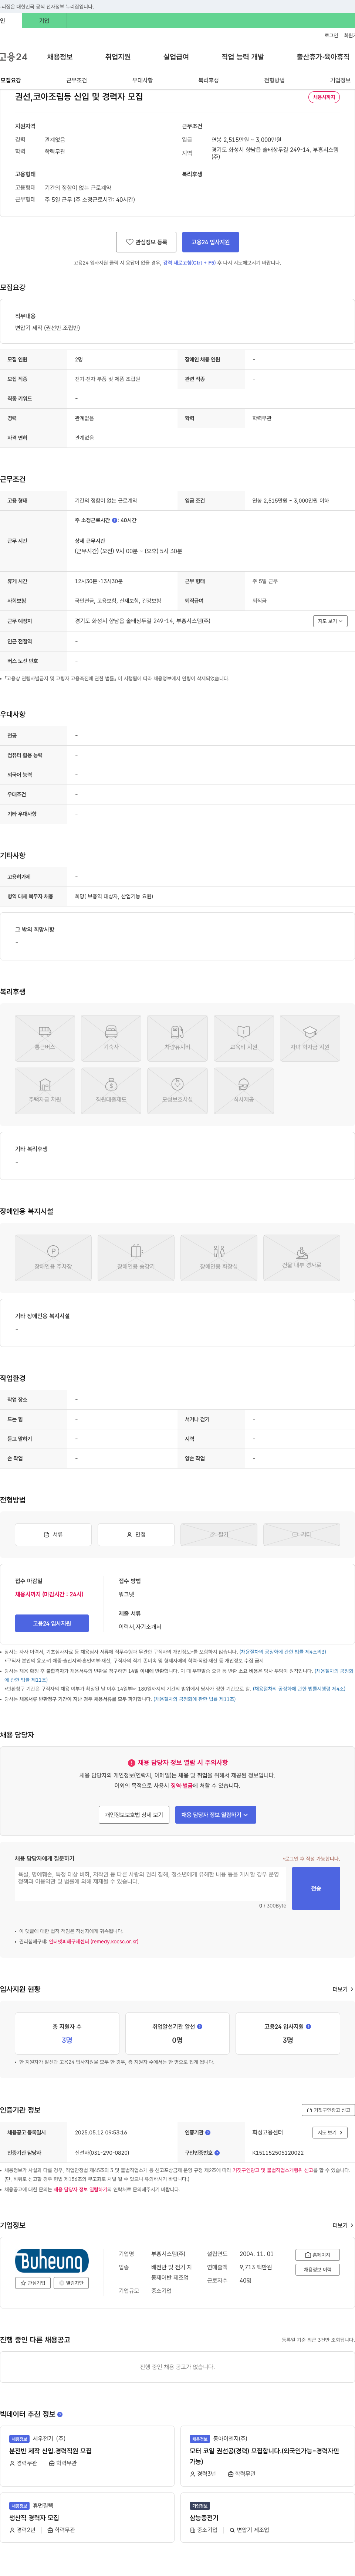Click the 빅데이터 추천 정보 info icon
The width and height of the screenshot is (355, 2576).
tap(60, 2415)
